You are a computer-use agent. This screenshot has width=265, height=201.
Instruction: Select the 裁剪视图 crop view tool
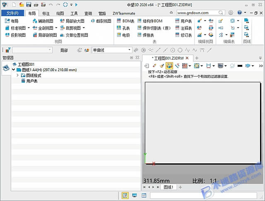click(x=70, y=28)
